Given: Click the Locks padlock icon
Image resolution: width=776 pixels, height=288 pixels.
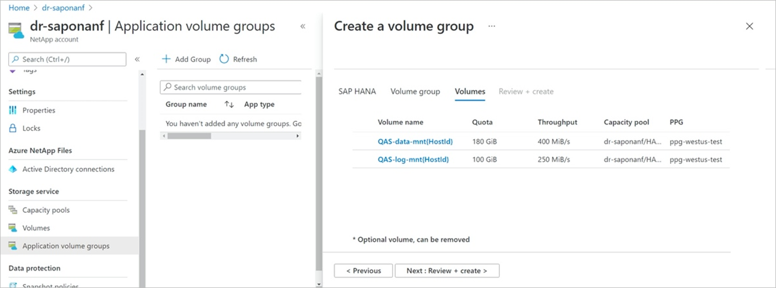Looking at the screenshot, I should pos(13,128).
